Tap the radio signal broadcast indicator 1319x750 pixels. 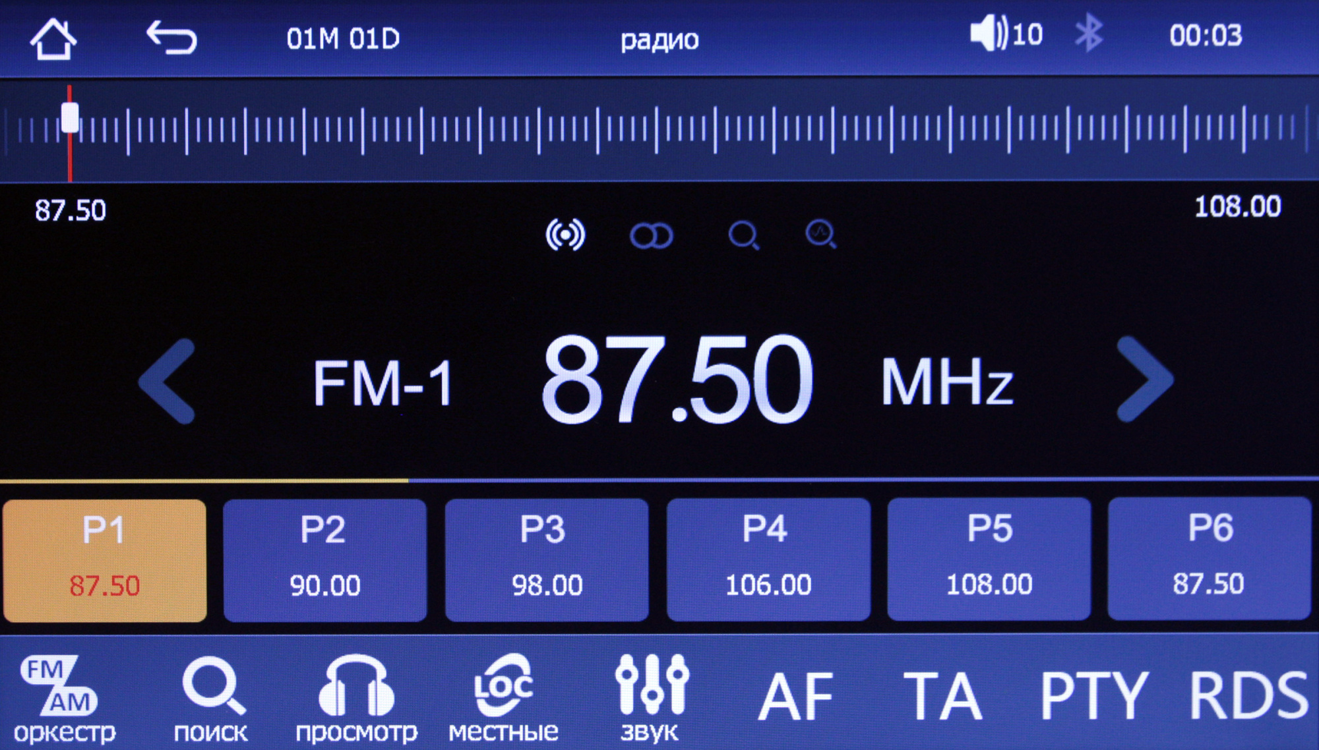(x=565, y=235)
